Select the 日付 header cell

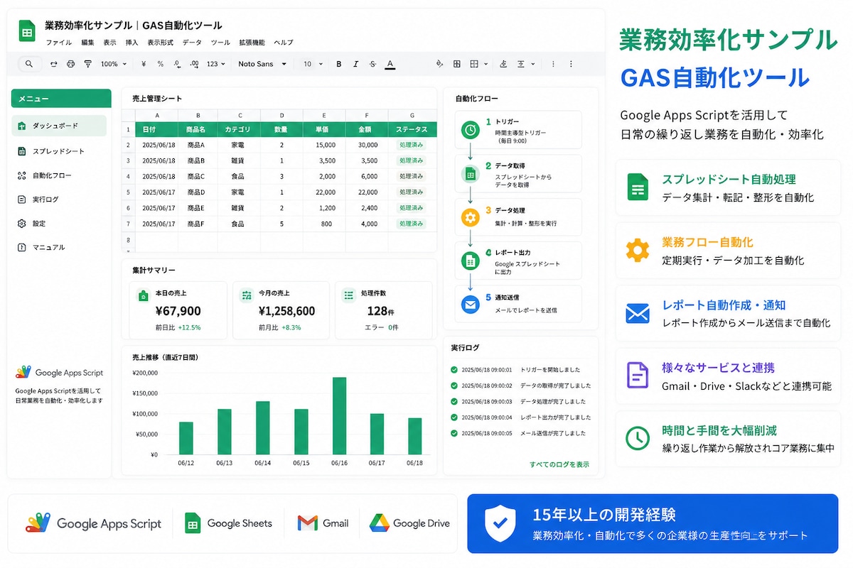point(156,130)
